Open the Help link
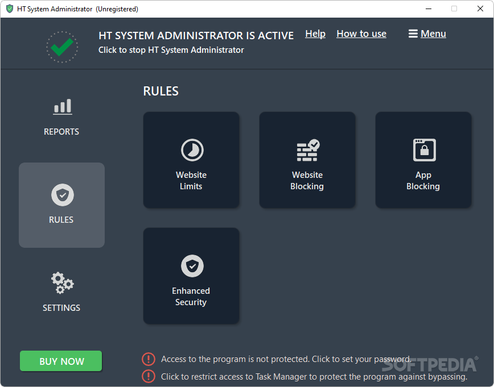The height and width of the screenshot is (387, 494). 315,34
